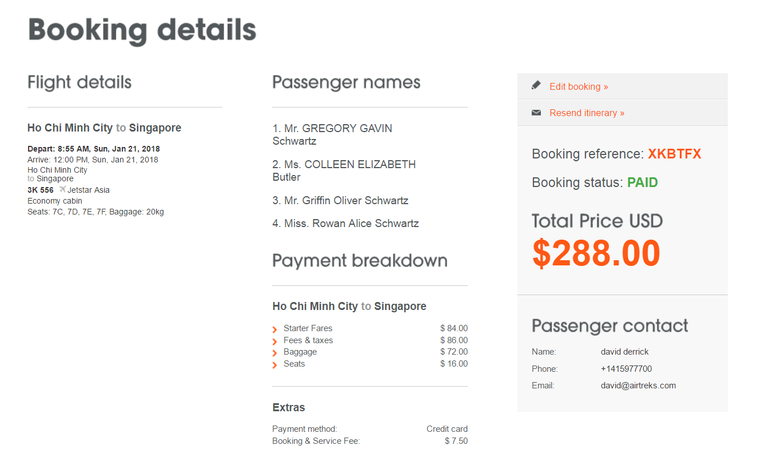Click the phone number +1415977700

pos(626,369)
